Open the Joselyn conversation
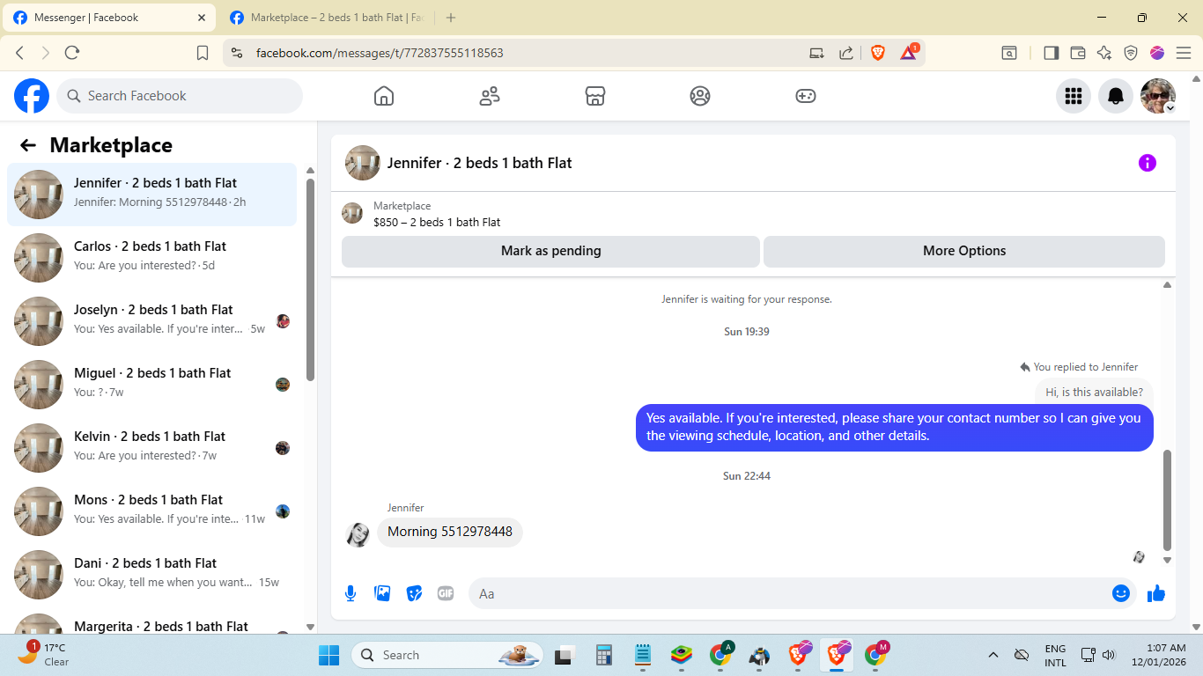The image size is (1203, 676). click(x=152, y=321)
